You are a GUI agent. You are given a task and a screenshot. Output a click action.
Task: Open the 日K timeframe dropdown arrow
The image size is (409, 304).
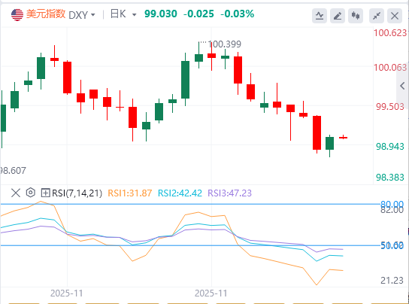134,15
